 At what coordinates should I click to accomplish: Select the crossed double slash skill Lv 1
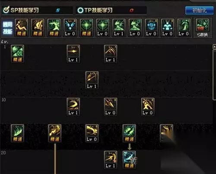(111, 54)
